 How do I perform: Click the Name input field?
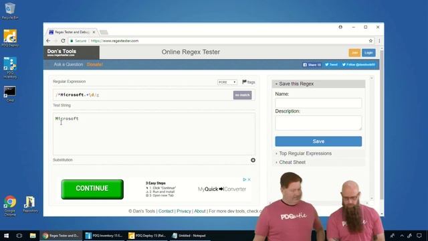(x=318, y=103)
